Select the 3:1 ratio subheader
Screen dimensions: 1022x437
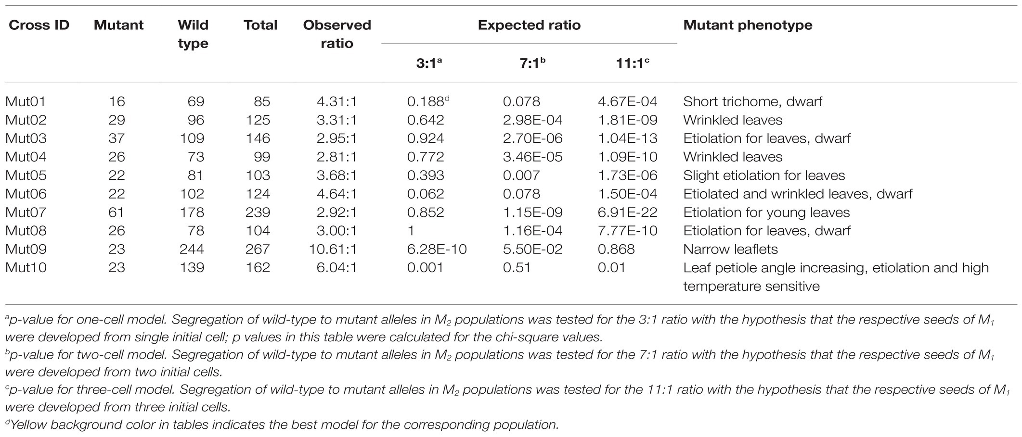coord(429,63)
